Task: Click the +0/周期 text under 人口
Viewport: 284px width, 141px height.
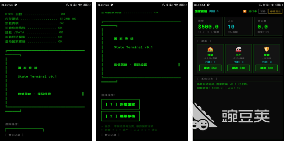Action: (233, 32)
